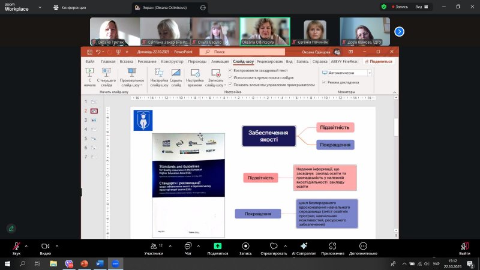Click the Поделиться button in PowerPoint

pos(377,61)
